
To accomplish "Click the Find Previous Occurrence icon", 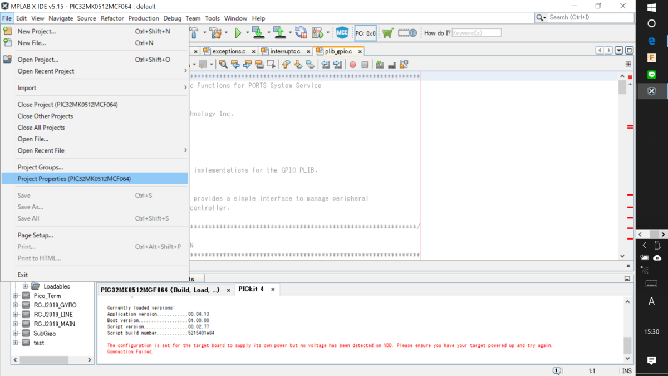I will coord(235,65).
